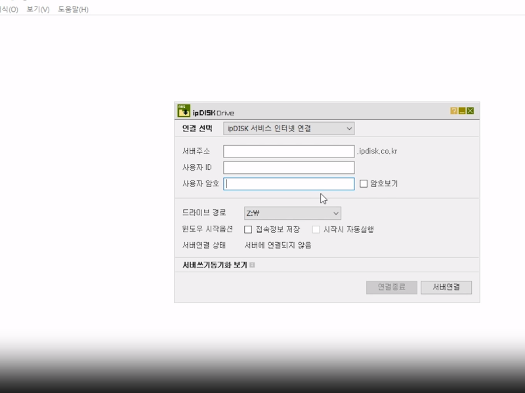Viewport: 525px width, 393px height.
Task: Minimize the ipDISK Drive window
Action: tap(461, 109)
